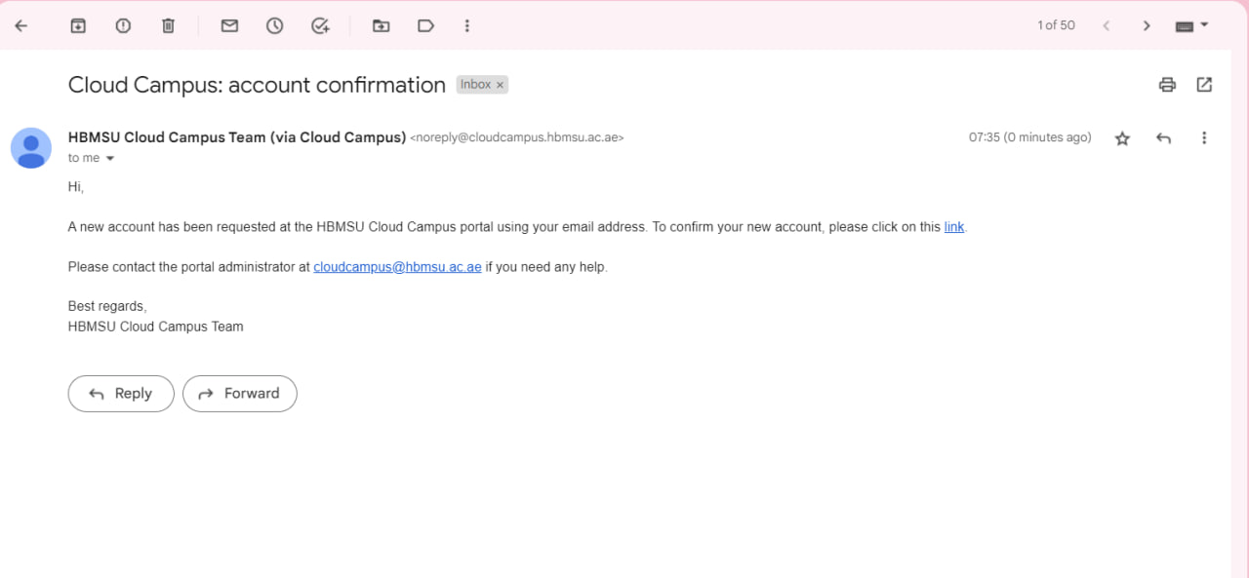1249x578 pixels.
Task: Click the timestamp '07:35 (0 minutes ago)'
Action: (x=1029, y=137)
